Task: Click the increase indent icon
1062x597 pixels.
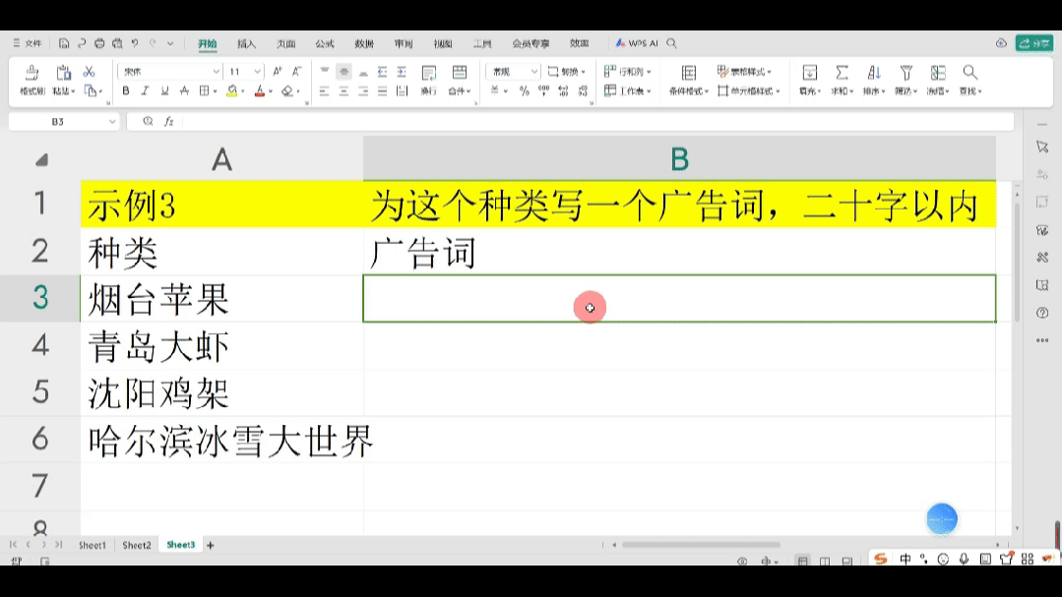Action: (402, 71)
